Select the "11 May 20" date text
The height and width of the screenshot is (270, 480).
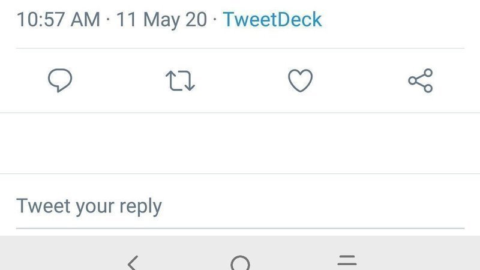pyautogui.click(x=161, y=19)
